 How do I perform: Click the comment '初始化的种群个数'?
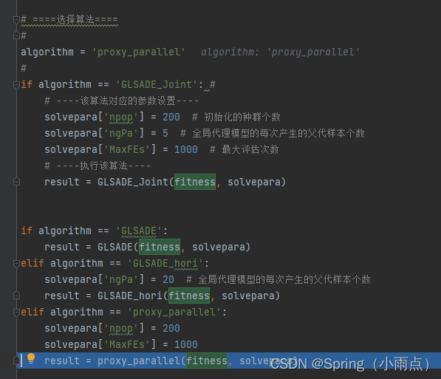236,117
